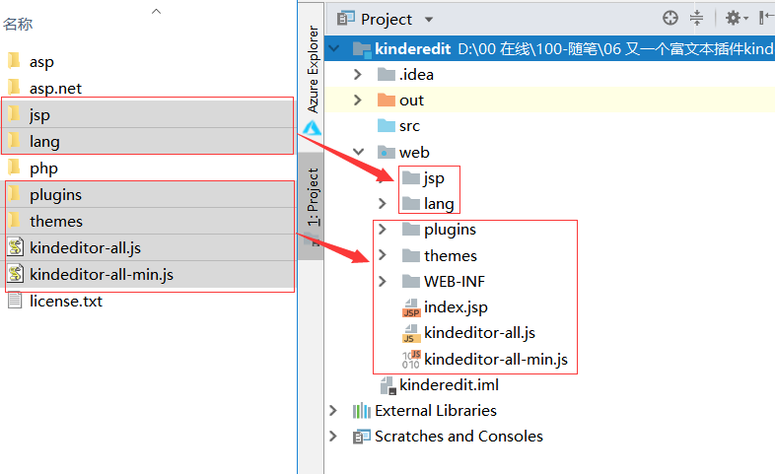Expand Scratches and Consoles arrow

pos(333,436)
